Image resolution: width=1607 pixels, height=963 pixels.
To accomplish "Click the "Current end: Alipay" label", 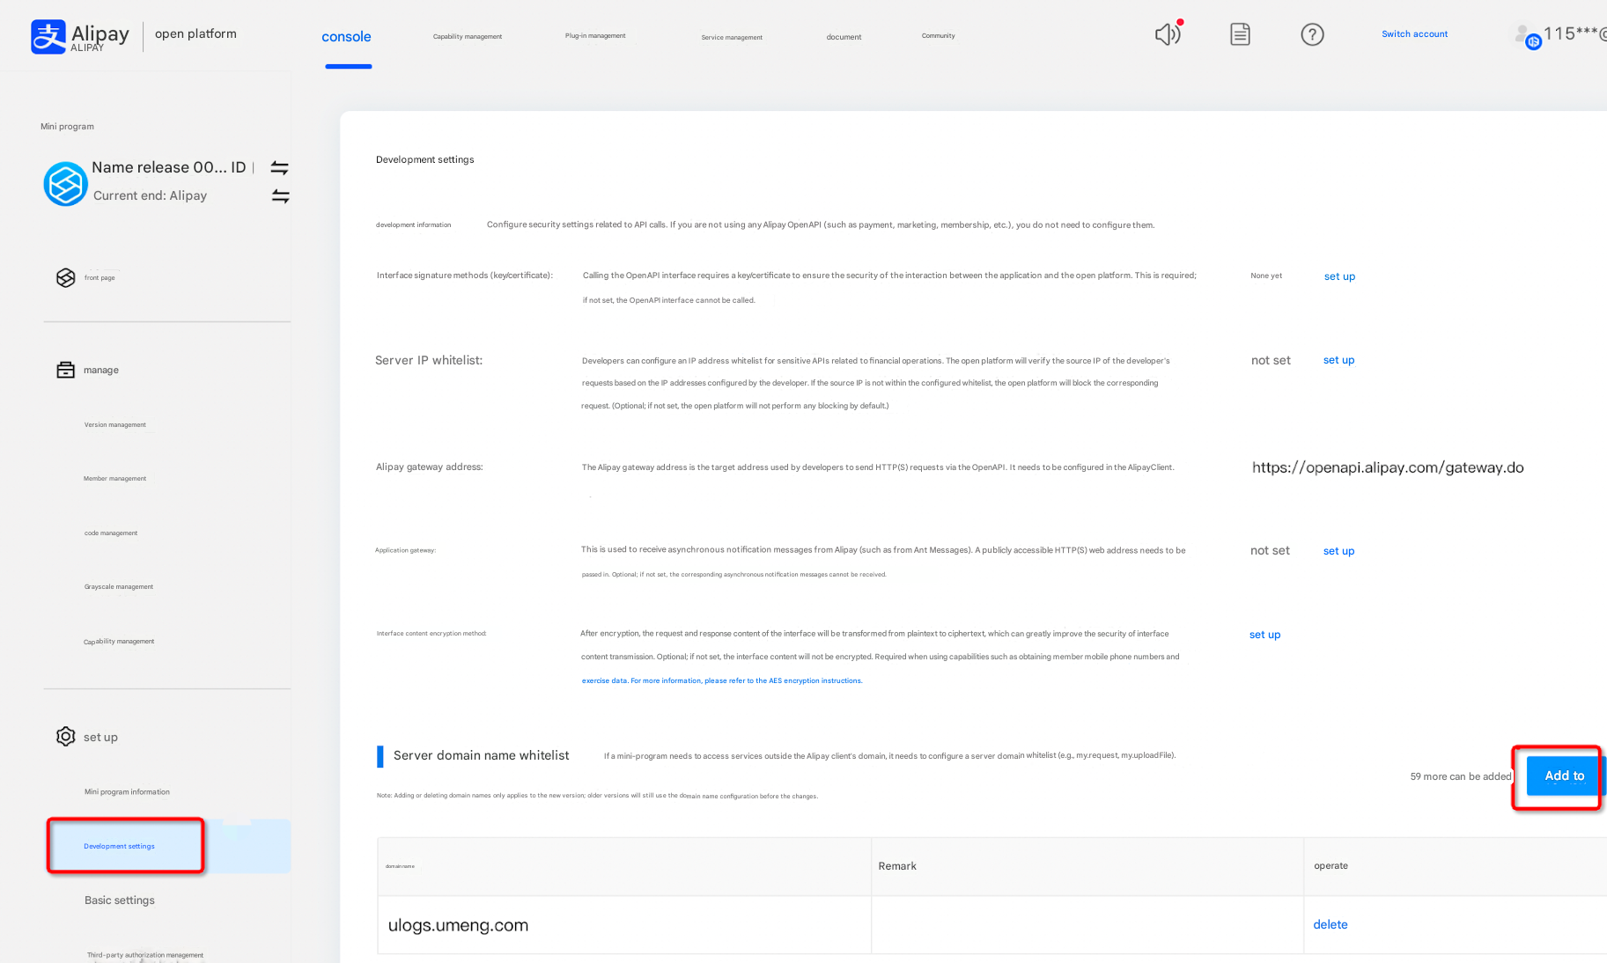I will pos(151,195).
